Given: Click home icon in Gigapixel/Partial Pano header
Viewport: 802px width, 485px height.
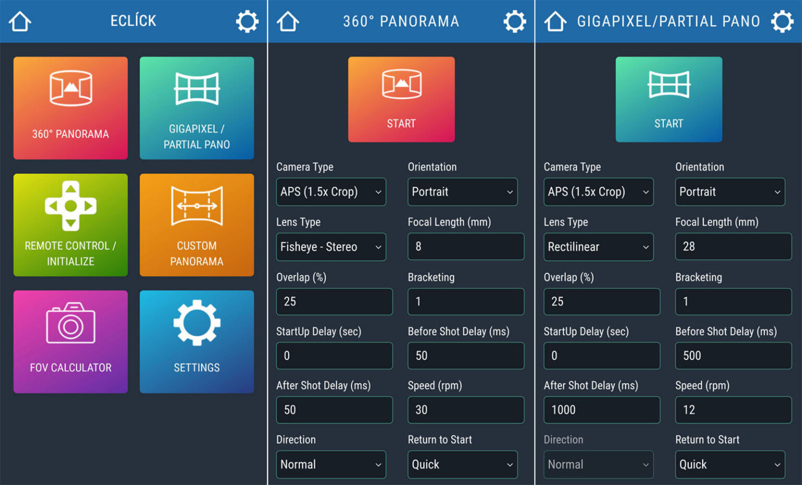Looking at the screenshot, I should pos(555,21).
